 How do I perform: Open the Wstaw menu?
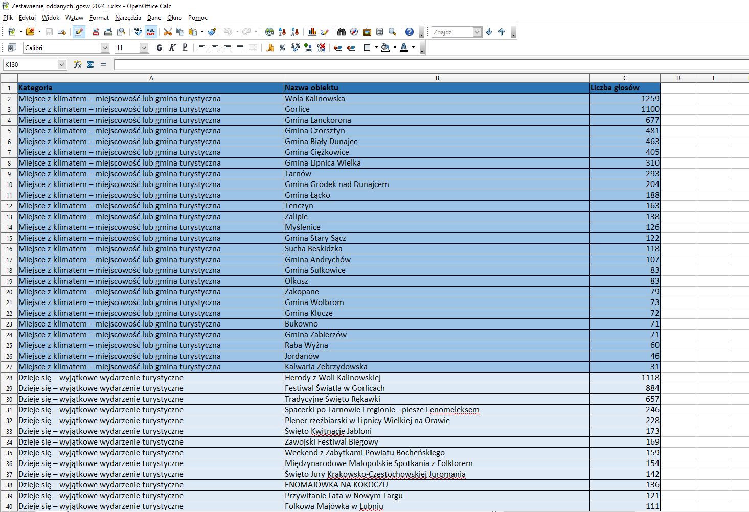(74, 18)
